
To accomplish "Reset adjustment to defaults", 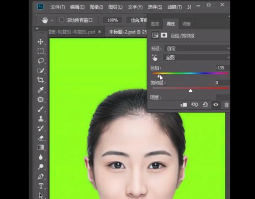I will 205,105.
